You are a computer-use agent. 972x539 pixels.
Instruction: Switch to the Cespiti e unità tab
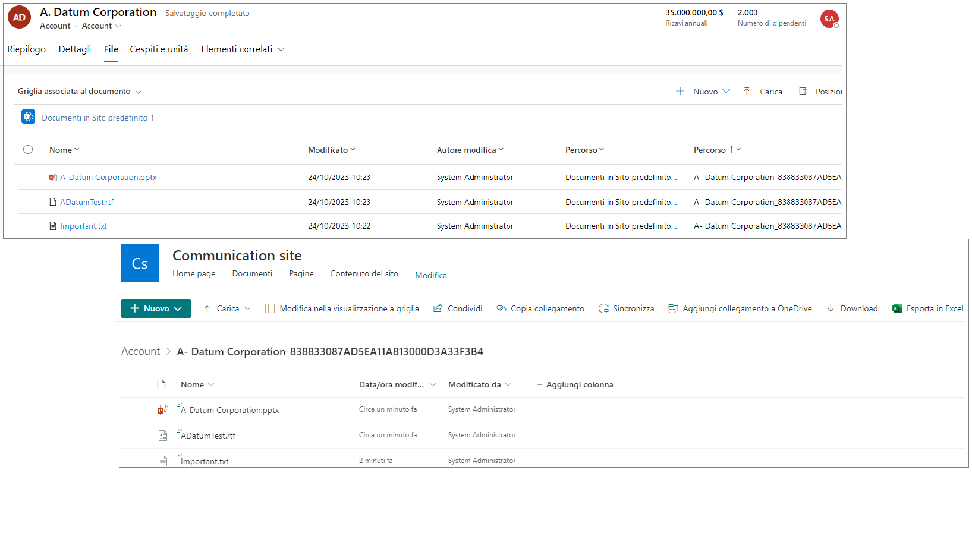coord(159,49)
